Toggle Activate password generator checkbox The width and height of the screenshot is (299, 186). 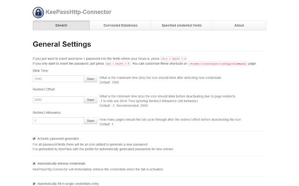[34, 139]
